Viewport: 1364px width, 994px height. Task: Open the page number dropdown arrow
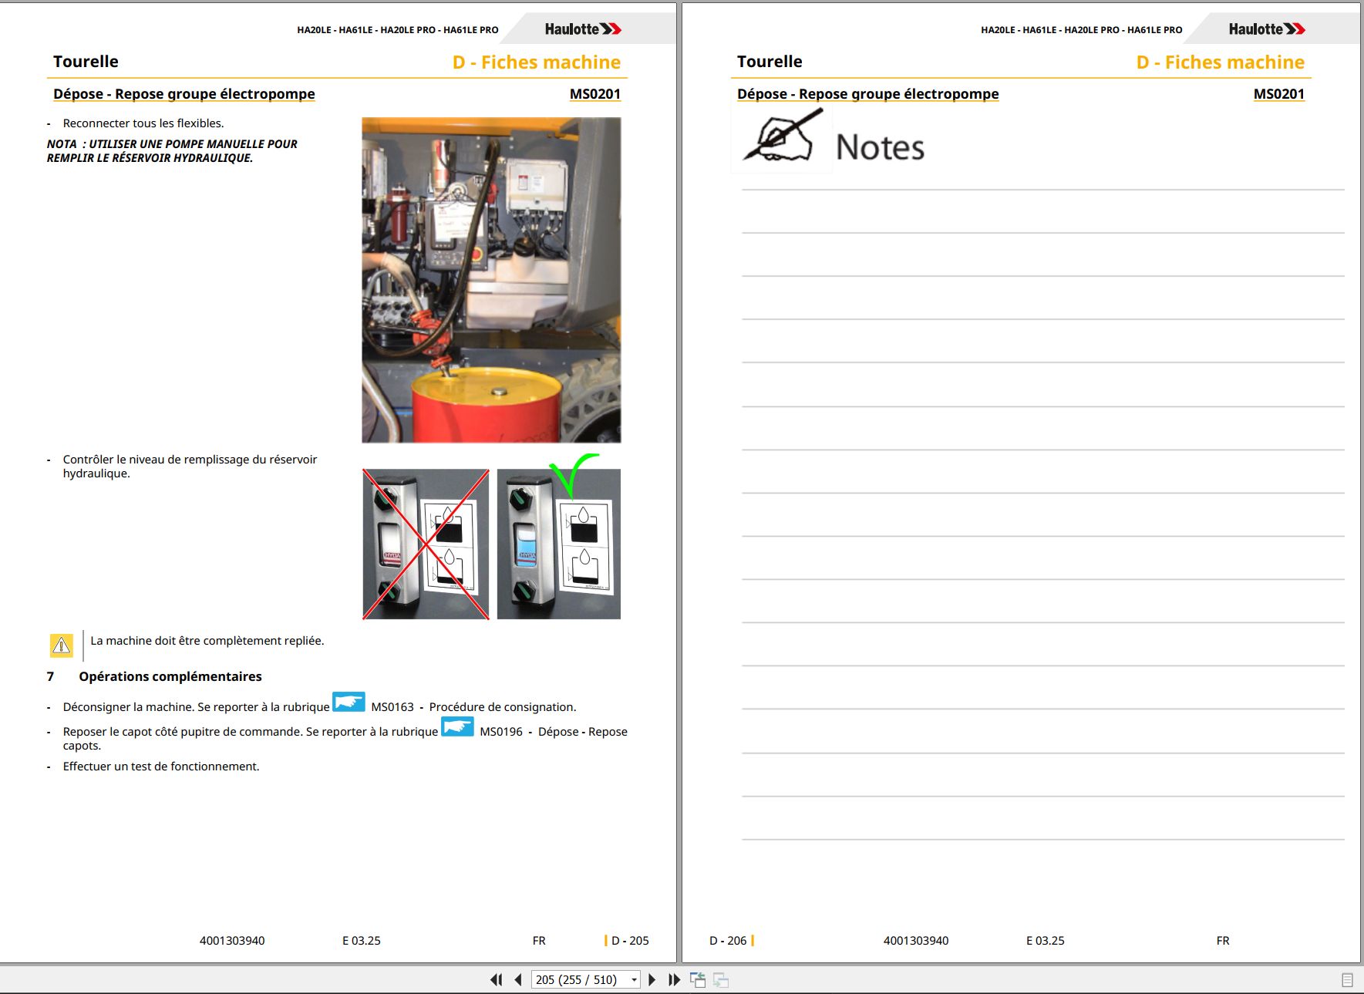coord(634,980)
